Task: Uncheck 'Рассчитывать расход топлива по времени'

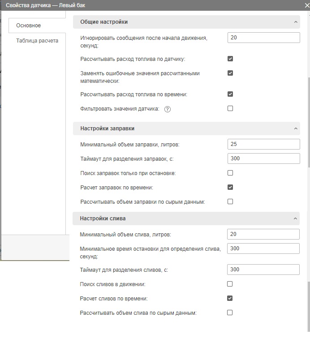Action: [x=230, y=94]
